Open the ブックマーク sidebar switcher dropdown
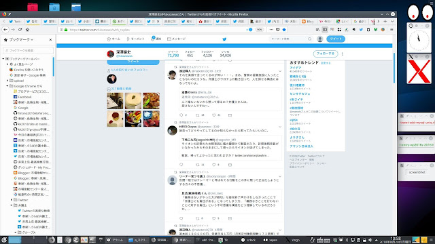This screenshot has height=244, width=435. click(21, 39)
